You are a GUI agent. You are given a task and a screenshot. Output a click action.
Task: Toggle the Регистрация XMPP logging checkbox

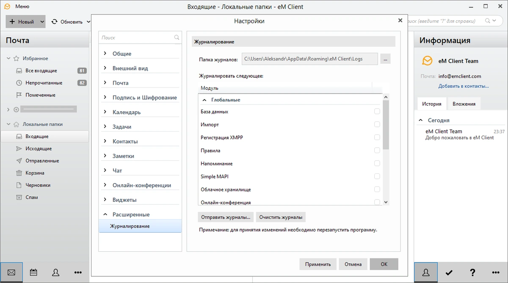pos(377,137)
